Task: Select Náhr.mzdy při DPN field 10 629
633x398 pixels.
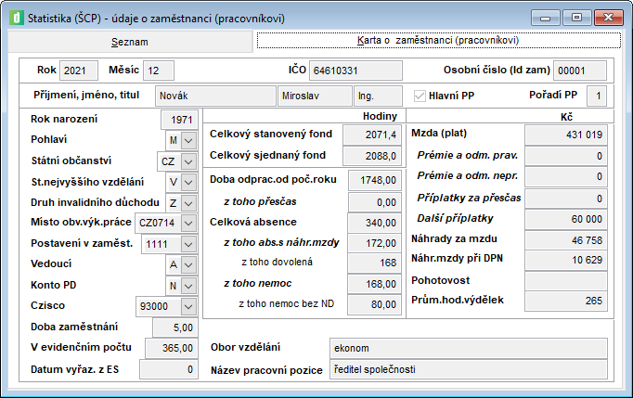Action: pos(566,260)
